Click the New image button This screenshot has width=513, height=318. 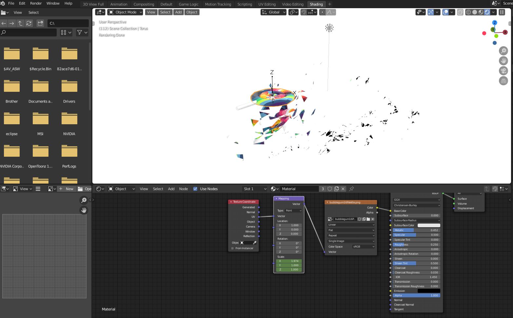[66, 189]
